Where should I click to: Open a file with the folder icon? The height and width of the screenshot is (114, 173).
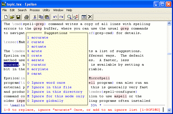coord(12,17)
